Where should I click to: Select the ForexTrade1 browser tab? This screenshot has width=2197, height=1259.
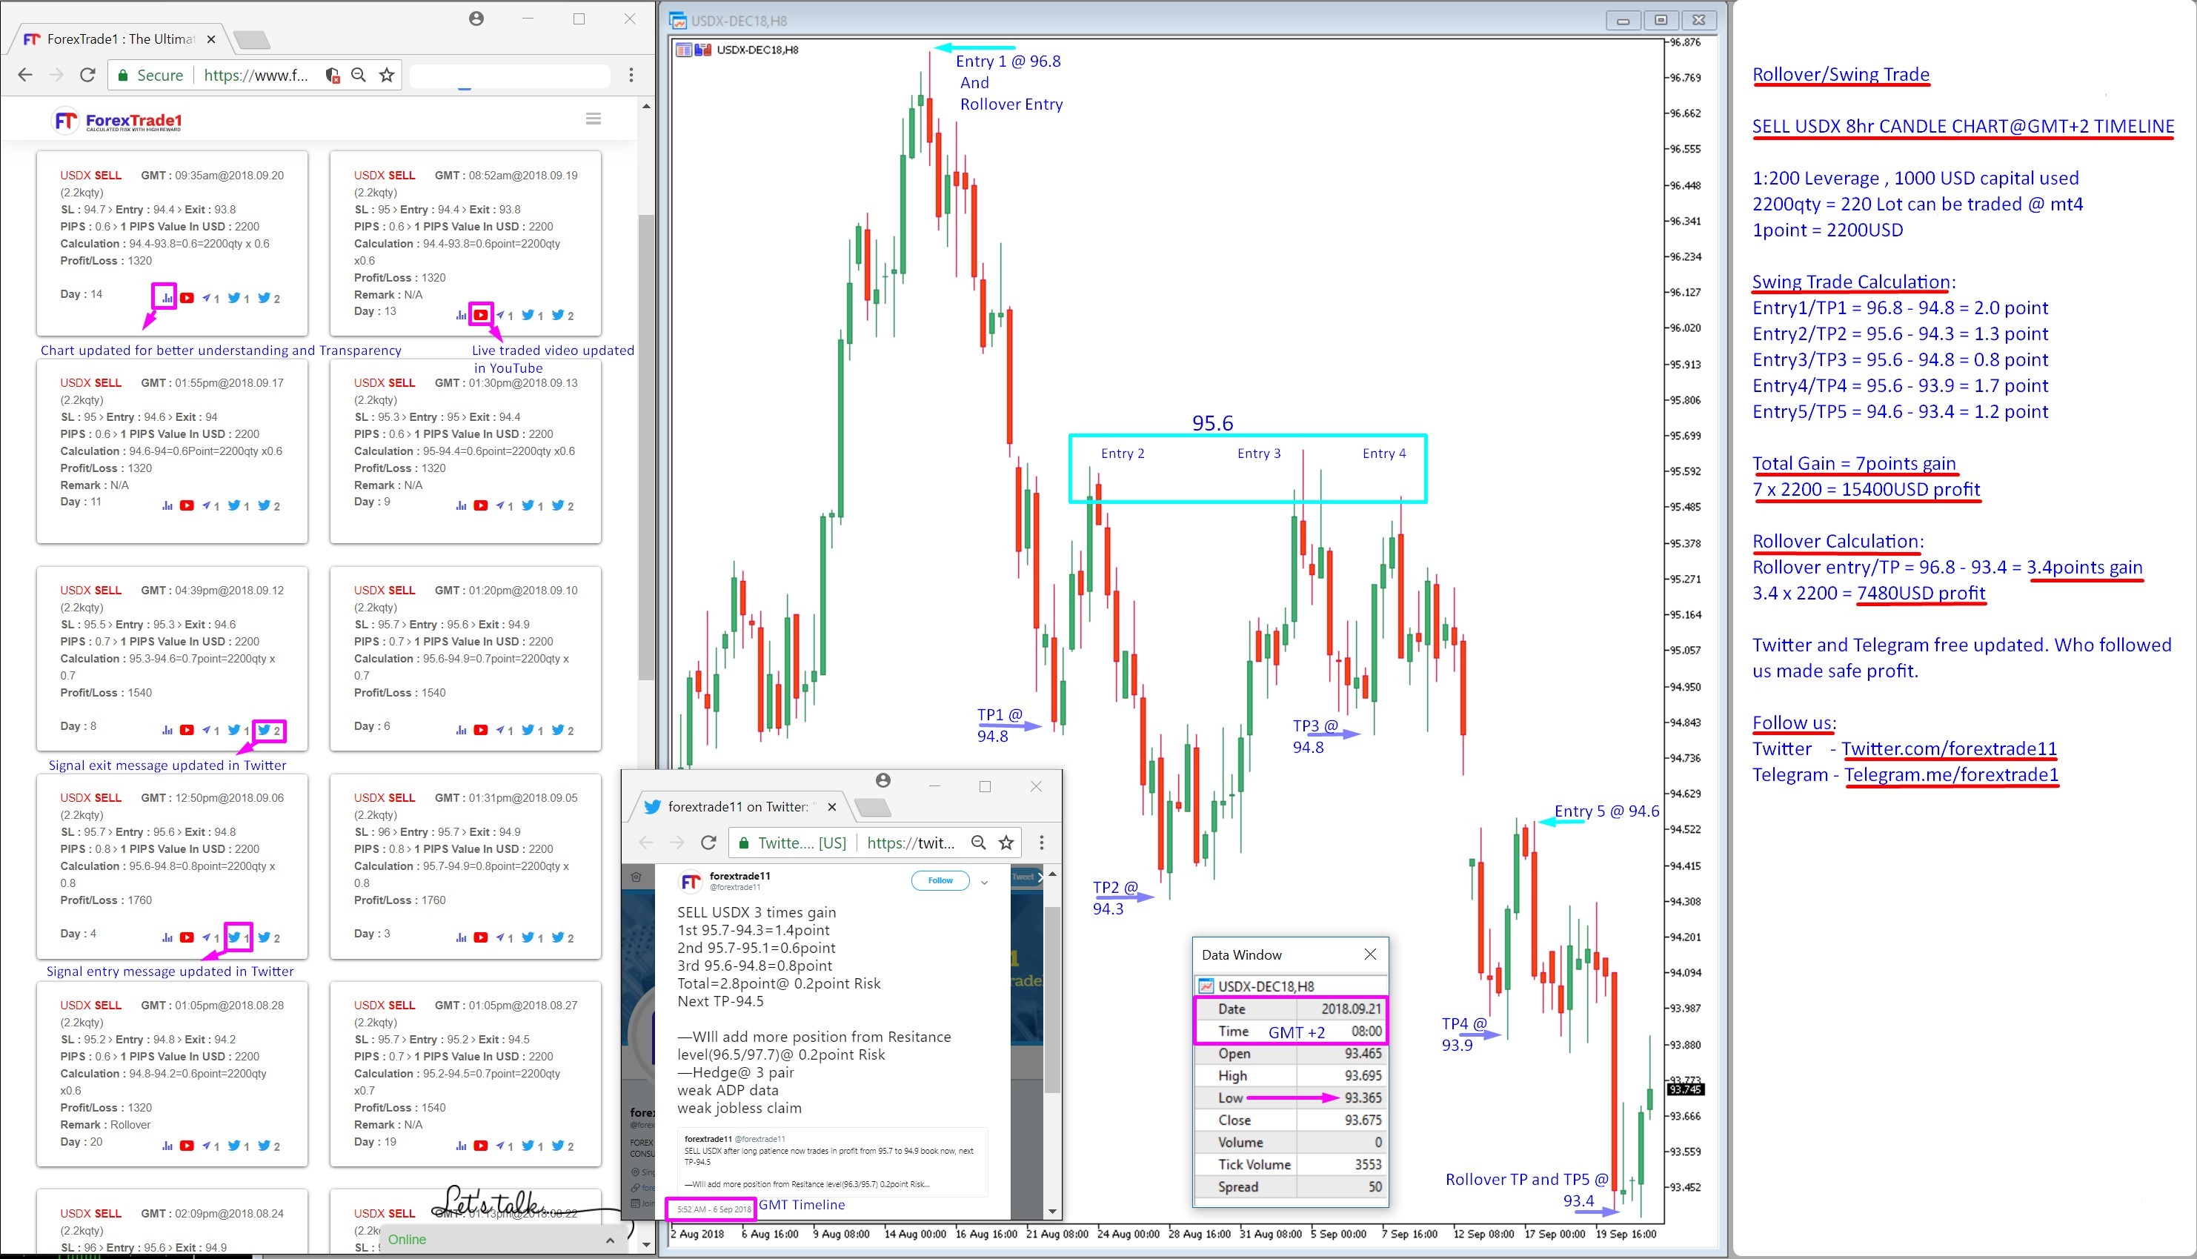[121, 39]
